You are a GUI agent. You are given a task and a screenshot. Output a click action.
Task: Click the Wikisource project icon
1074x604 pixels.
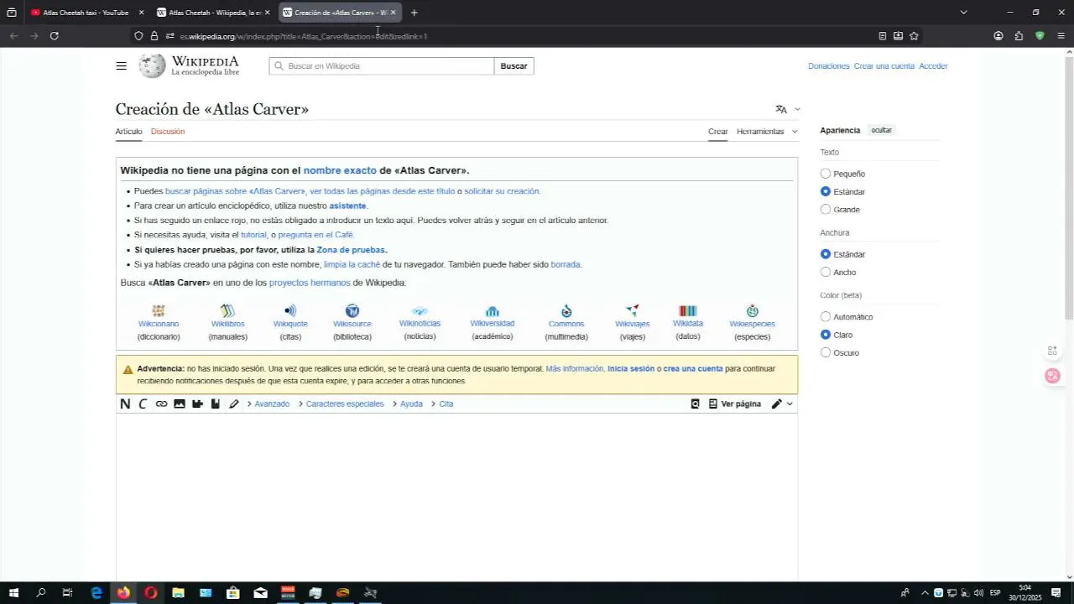coord(352,311)
